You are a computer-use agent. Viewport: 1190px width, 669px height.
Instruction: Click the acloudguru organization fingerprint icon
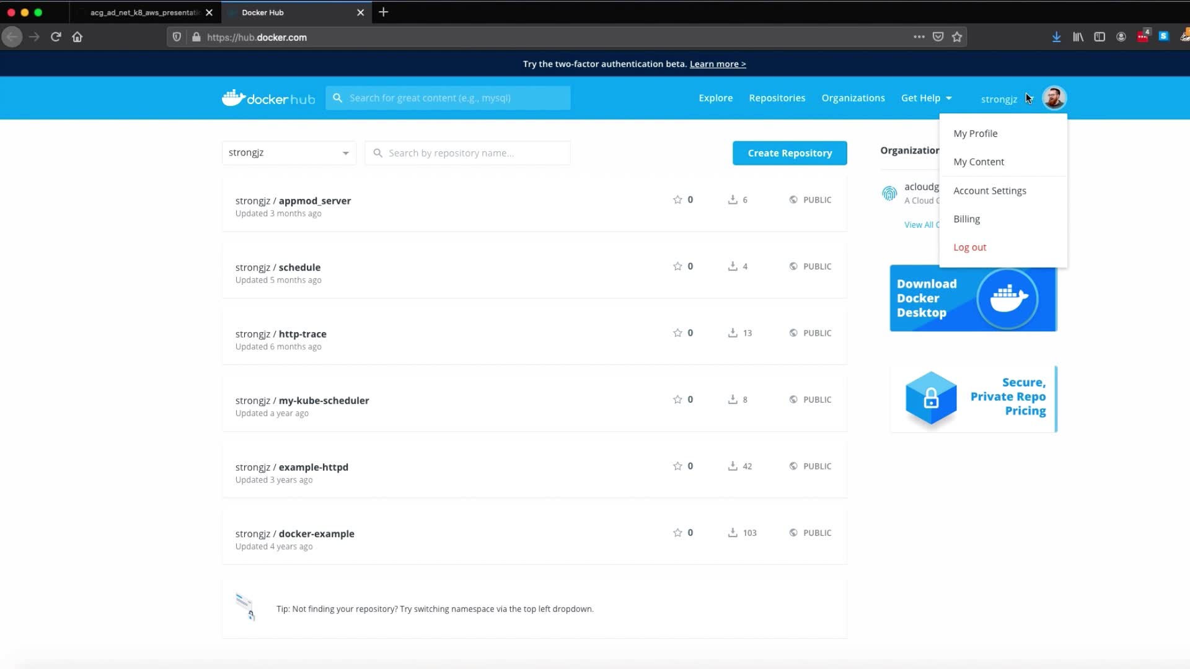tap(889, 193)
